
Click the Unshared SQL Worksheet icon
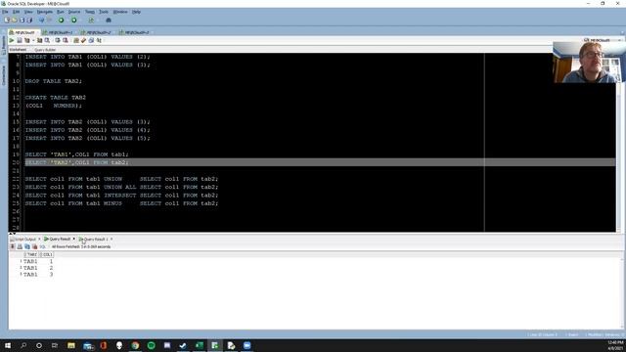pos(76,41)
